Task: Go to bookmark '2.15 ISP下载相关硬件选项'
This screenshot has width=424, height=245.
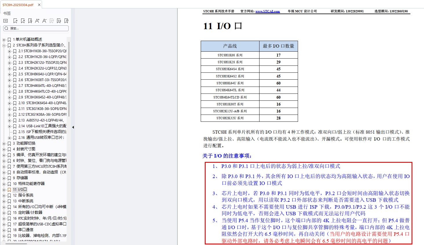Action: tap(42, 132)
